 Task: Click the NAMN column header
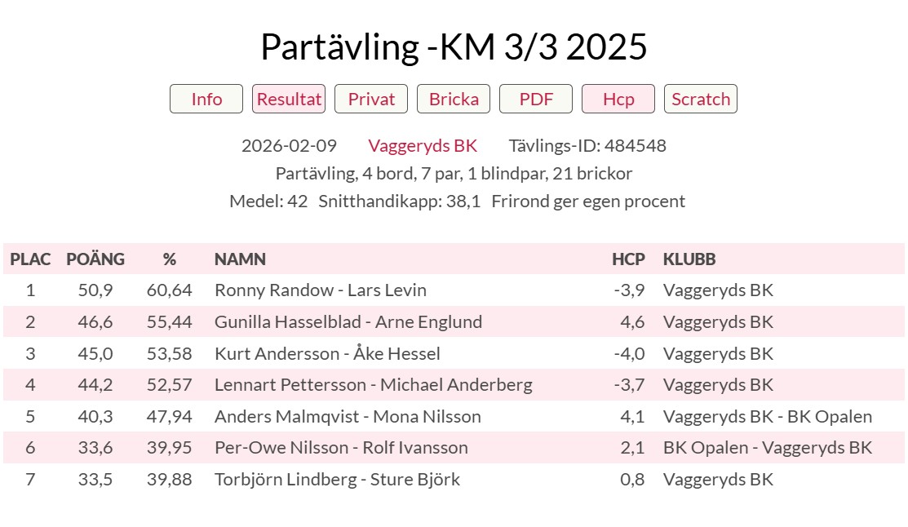[x=240, y=259]
